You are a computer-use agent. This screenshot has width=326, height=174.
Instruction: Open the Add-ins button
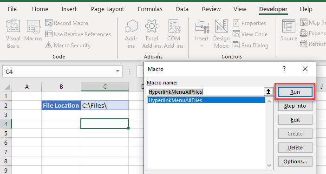(131, 33)
